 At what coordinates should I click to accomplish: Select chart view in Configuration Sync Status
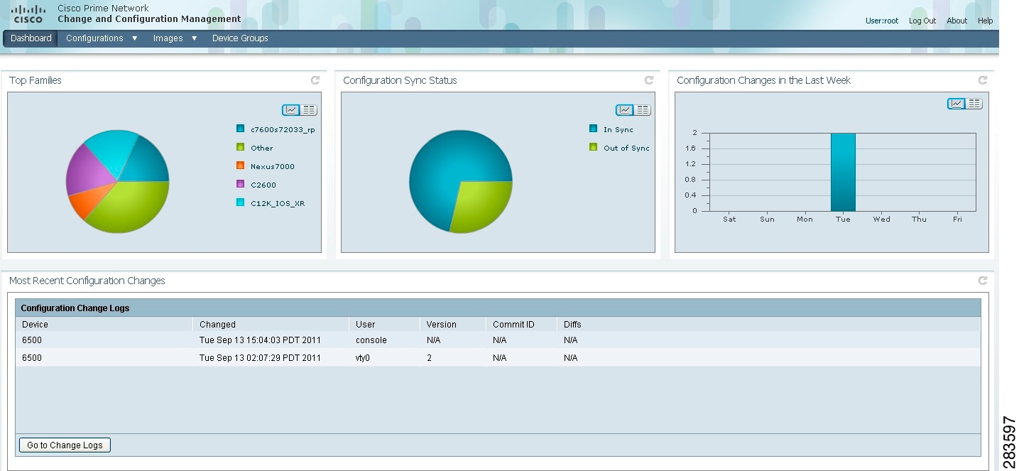[x=623, y=109]
